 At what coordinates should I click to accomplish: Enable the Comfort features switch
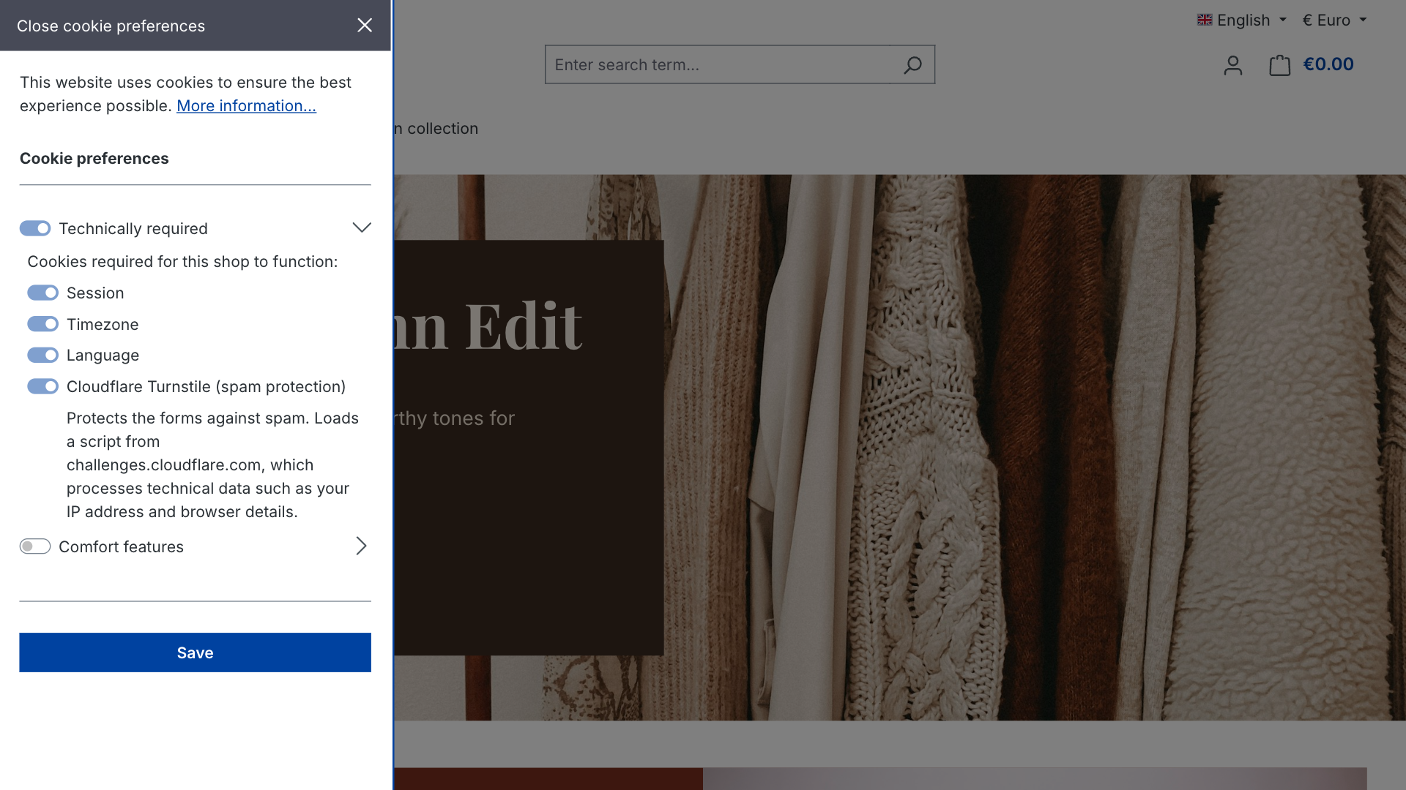pyautogui.click(x=35, y=546)
